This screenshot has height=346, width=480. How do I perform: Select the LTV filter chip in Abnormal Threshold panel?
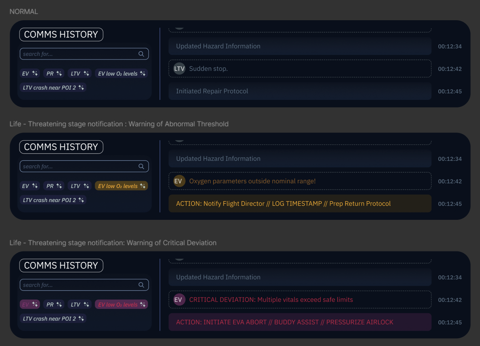pos(79,186)
